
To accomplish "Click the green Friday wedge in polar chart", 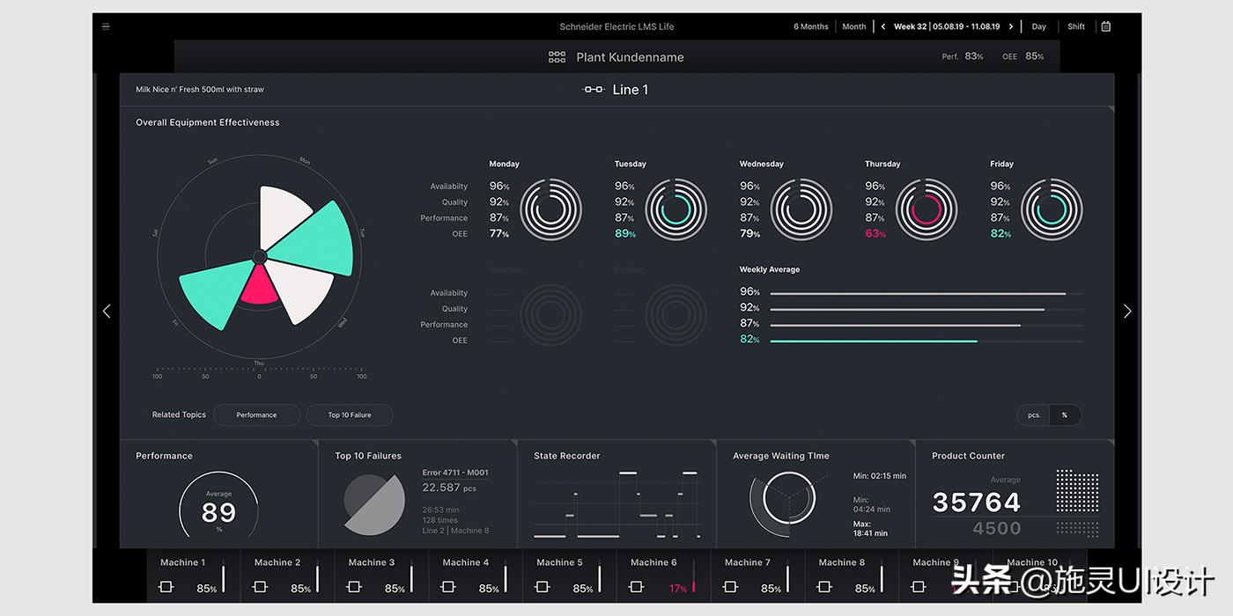I will tap(216, 290).
